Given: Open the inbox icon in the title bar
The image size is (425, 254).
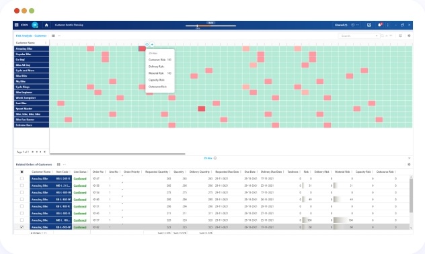Looking at the screenshot, I should pos(369,25).
